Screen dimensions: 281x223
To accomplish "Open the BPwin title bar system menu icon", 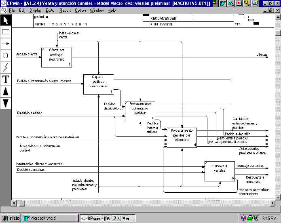I will tap(3, 3).
